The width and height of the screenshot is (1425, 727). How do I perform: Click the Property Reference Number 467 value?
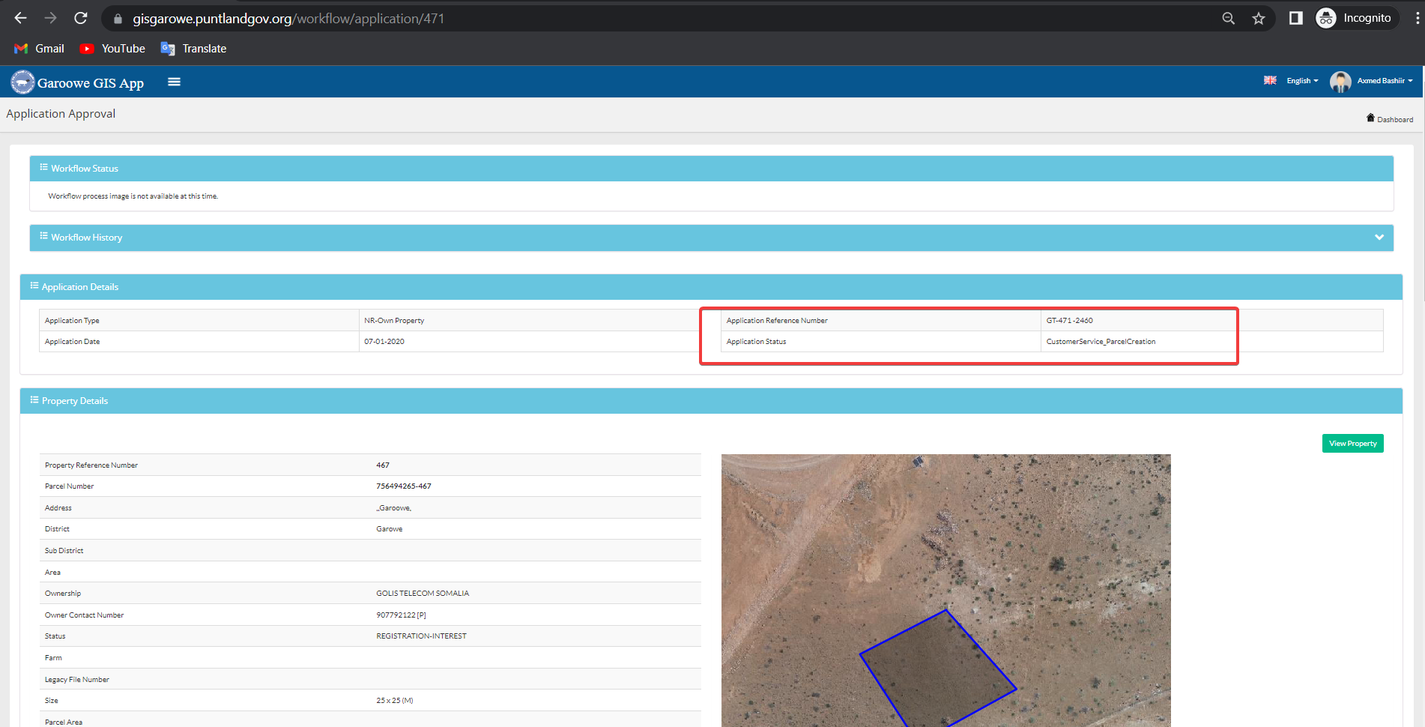(x=383, y=465)
